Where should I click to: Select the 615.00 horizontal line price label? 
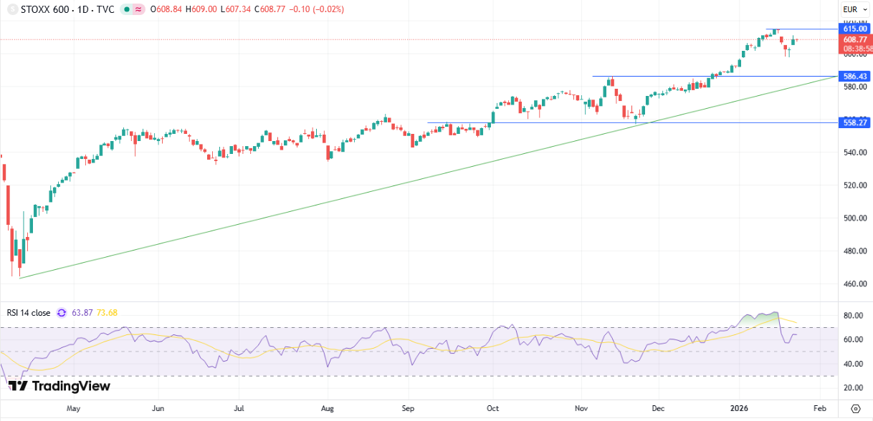pos(855,29)
